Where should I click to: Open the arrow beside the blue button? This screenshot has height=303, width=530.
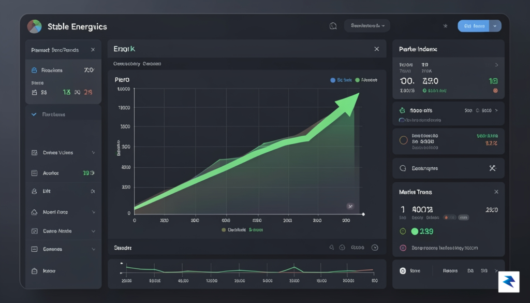pos(495,26)
